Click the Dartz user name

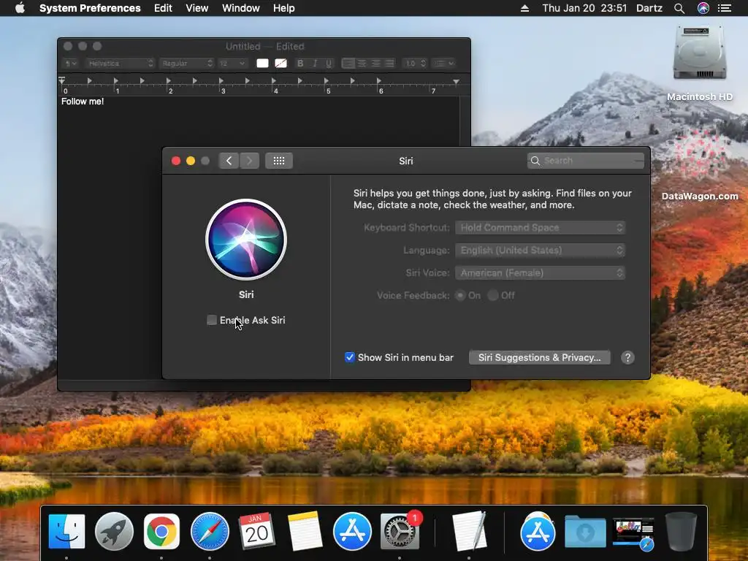point(649,8)
